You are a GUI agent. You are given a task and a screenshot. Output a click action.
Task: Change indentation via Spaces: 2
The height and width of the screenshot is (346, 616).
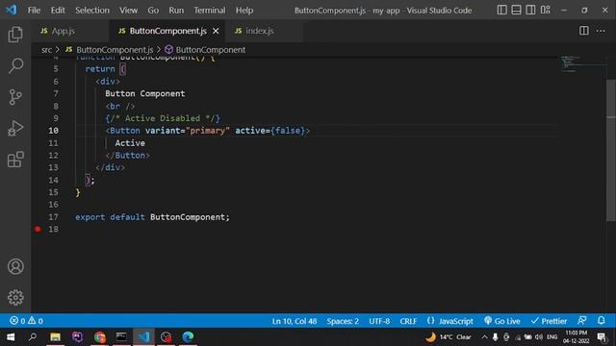(x=343, y=321)
